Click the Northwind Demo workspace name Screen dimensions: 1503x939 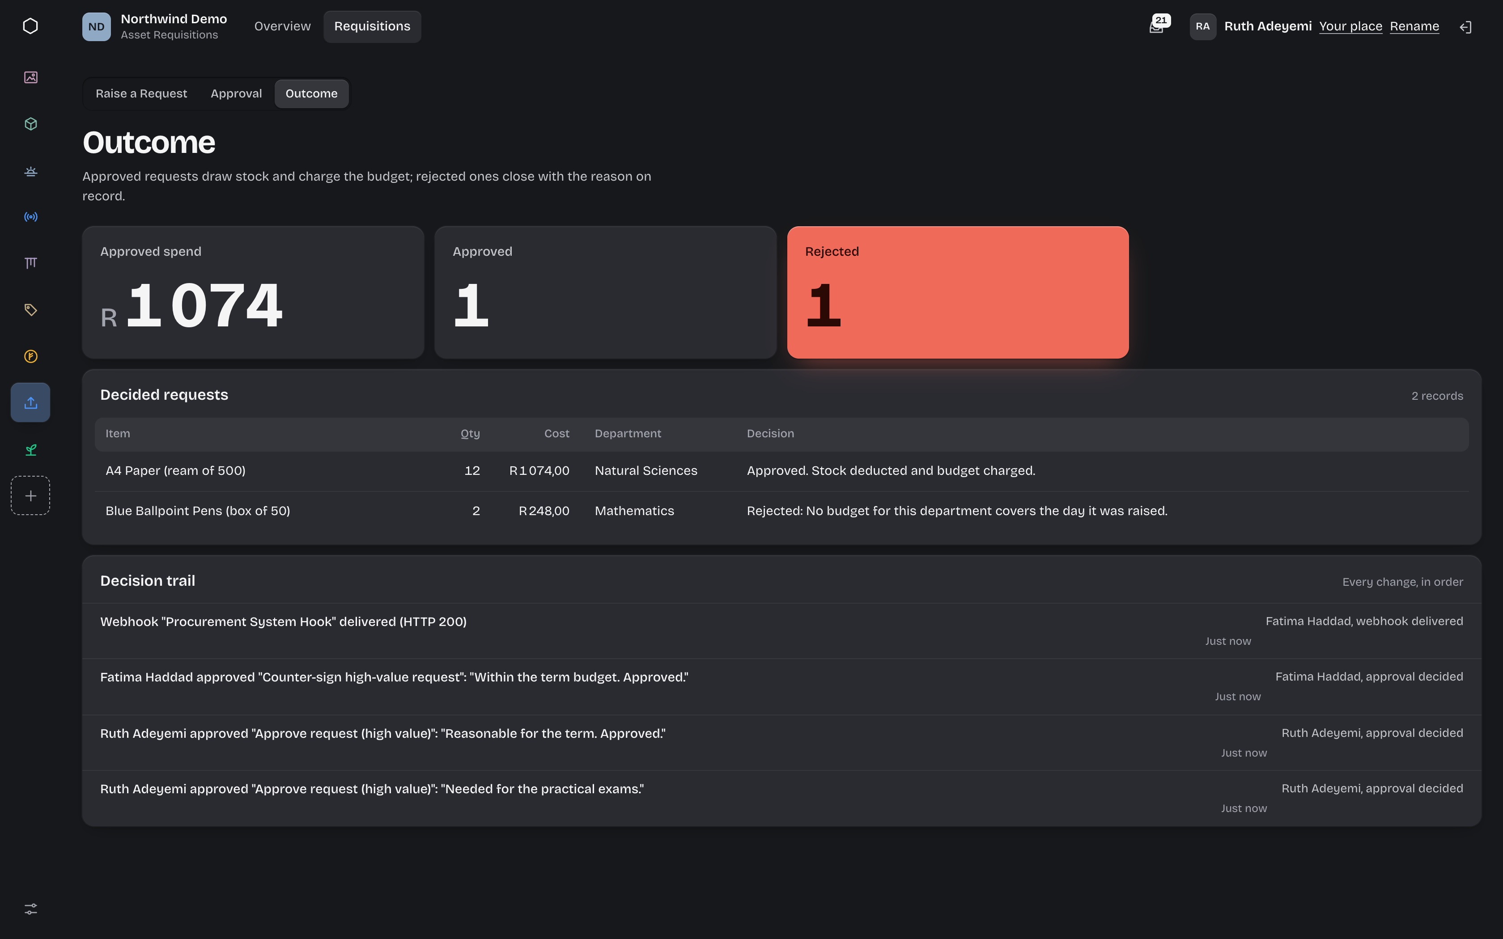pyautogui.click(x=173, y=19)
